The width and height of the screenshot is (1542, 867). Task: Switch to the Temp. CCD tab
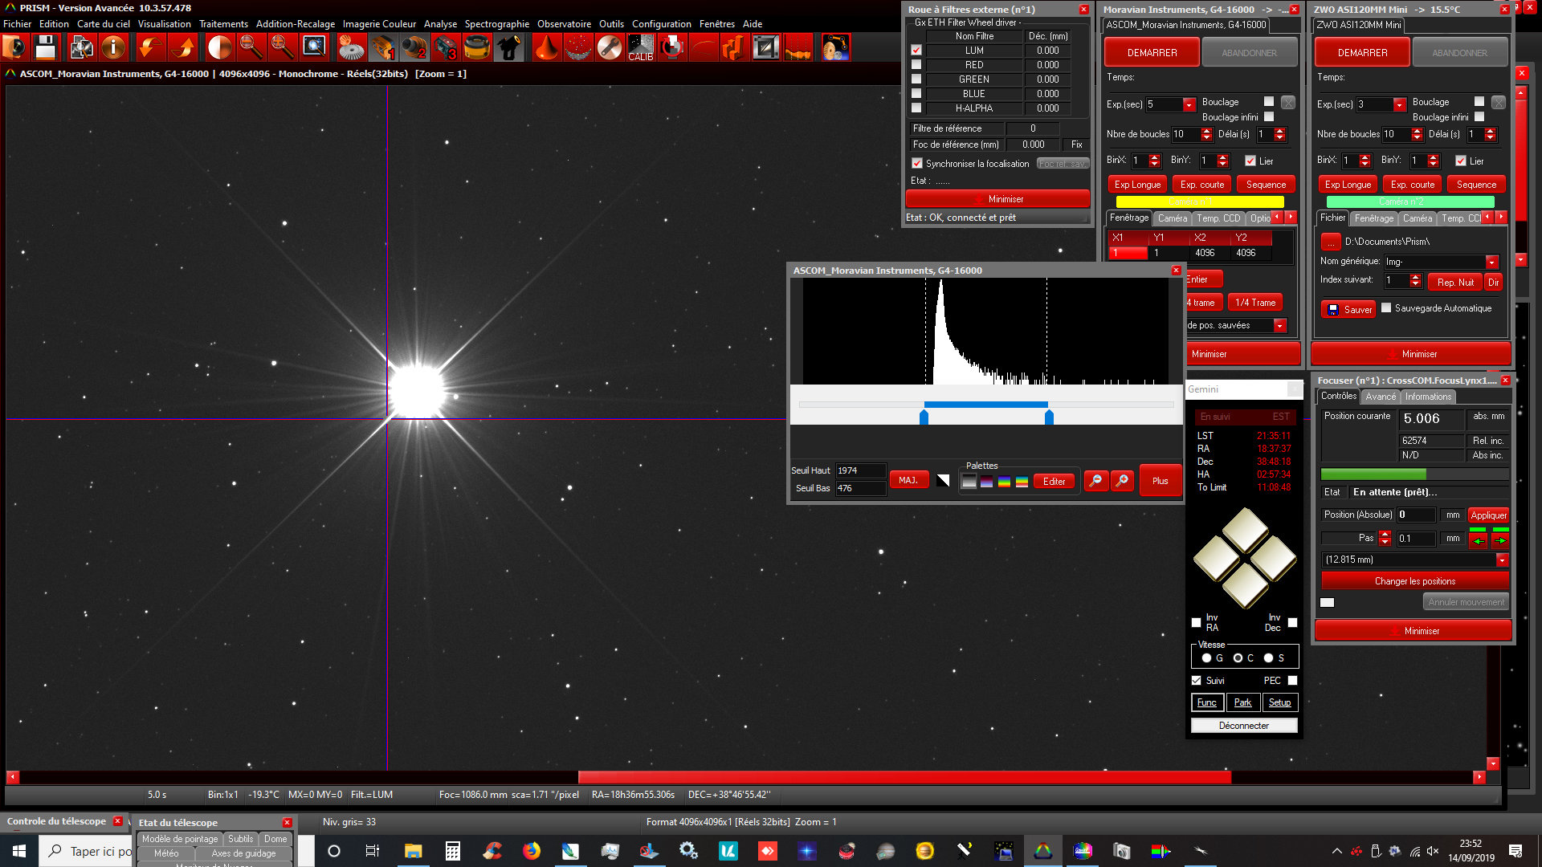(x=1218, y=218)
